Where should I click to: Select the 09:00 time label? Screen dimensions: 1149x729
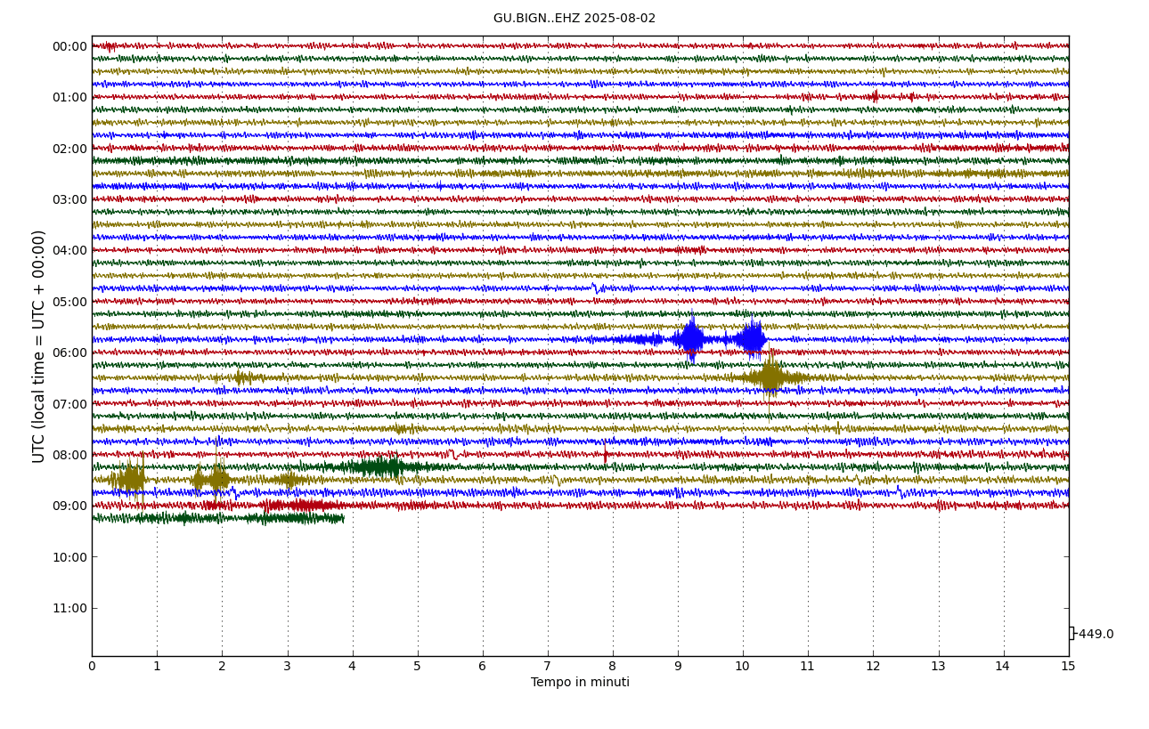(69, 506)
